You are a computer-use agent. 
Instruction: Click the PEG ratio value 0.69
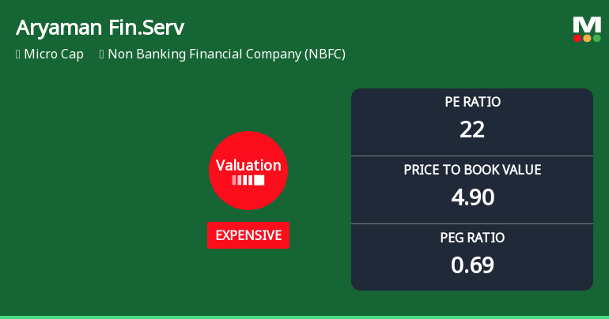click(472, 265)
